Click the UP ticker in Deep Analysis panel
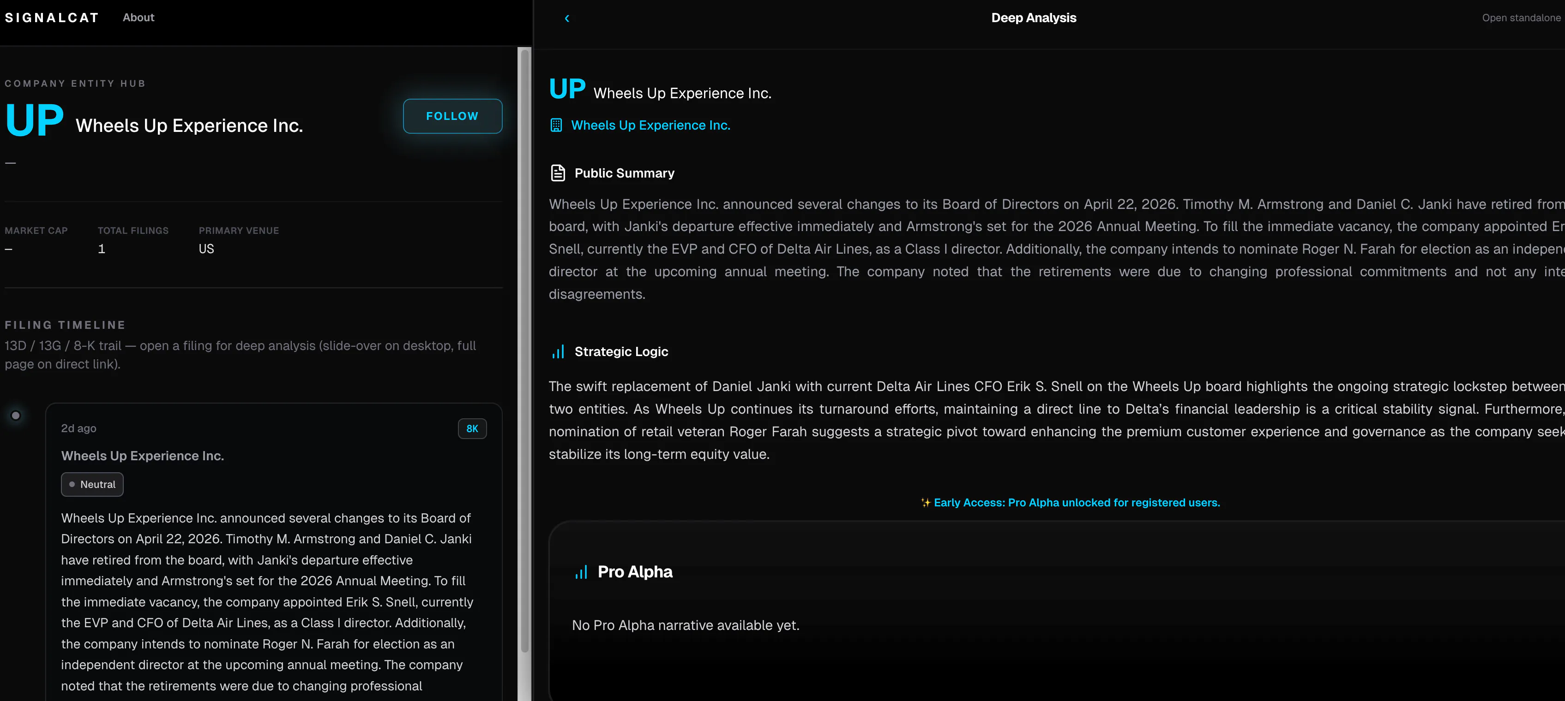The height and width of the screenshot is (701, 1565). coord(567,89)
